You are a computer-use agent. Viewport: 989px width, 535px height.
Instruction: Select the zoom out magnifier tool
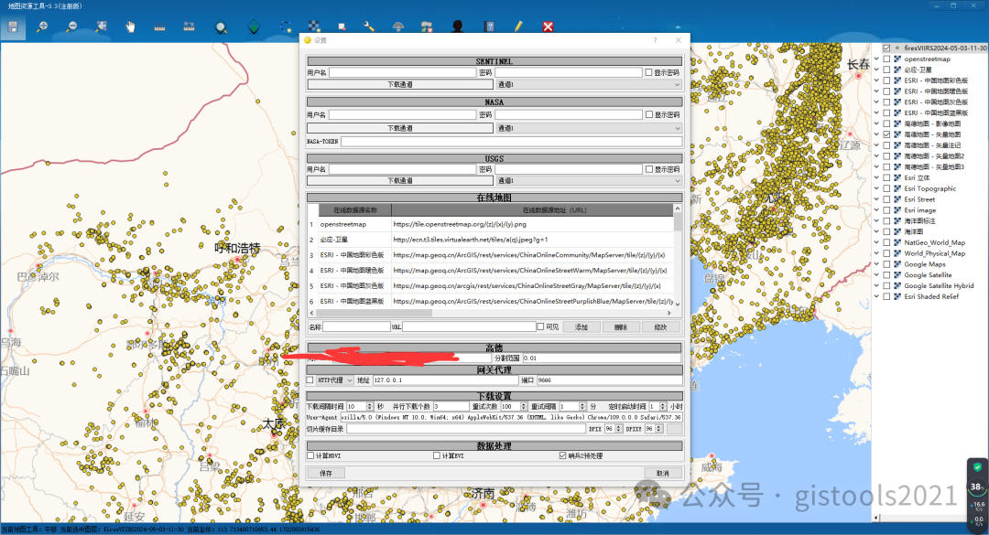click(71, 27)
